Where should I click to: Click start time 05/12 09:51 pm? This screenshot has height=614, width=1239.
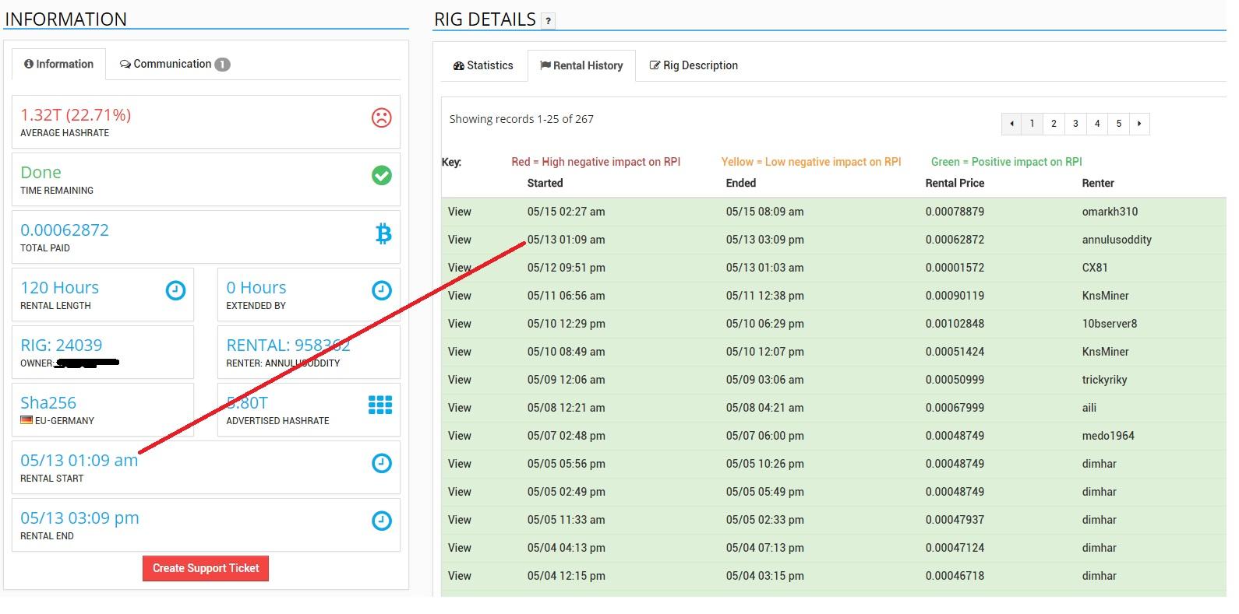tap(567, 268)
